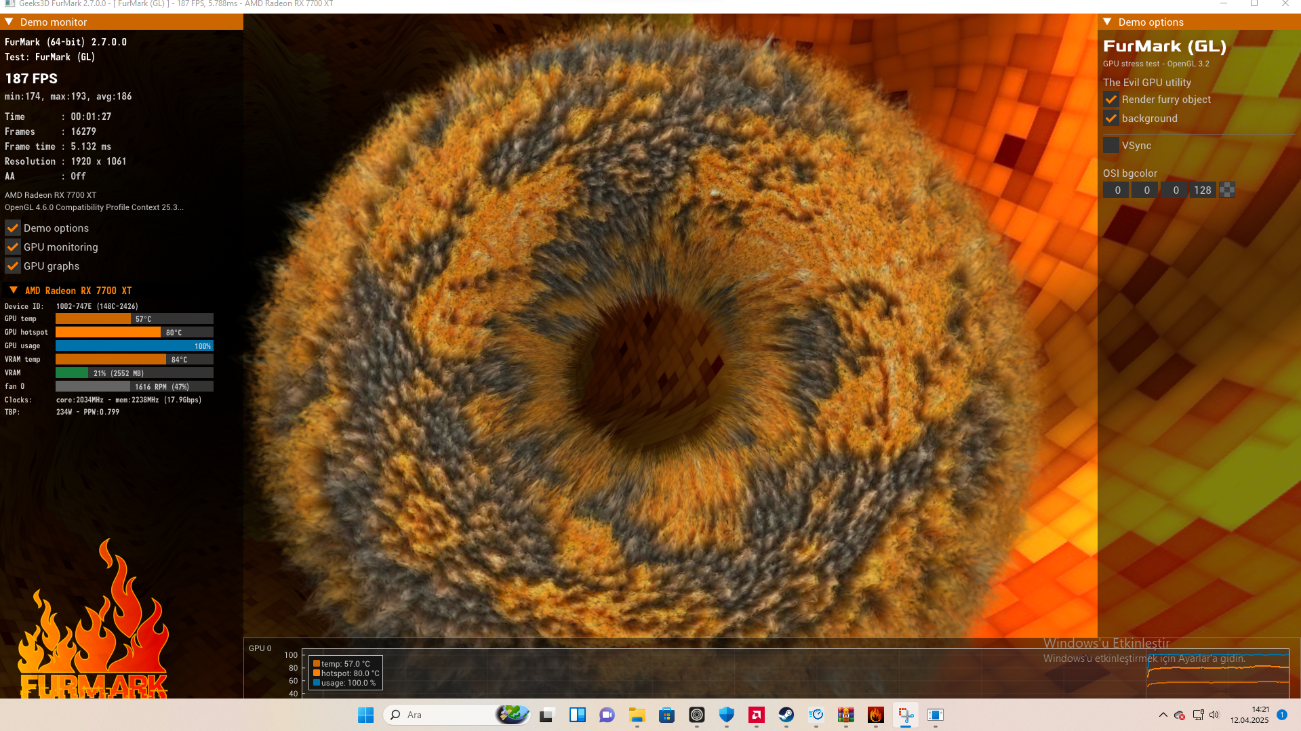Open AMD Software from the taskbar
Image resolution: width=1301 pixels, height=731 pixels.
[x=756, y=715]
